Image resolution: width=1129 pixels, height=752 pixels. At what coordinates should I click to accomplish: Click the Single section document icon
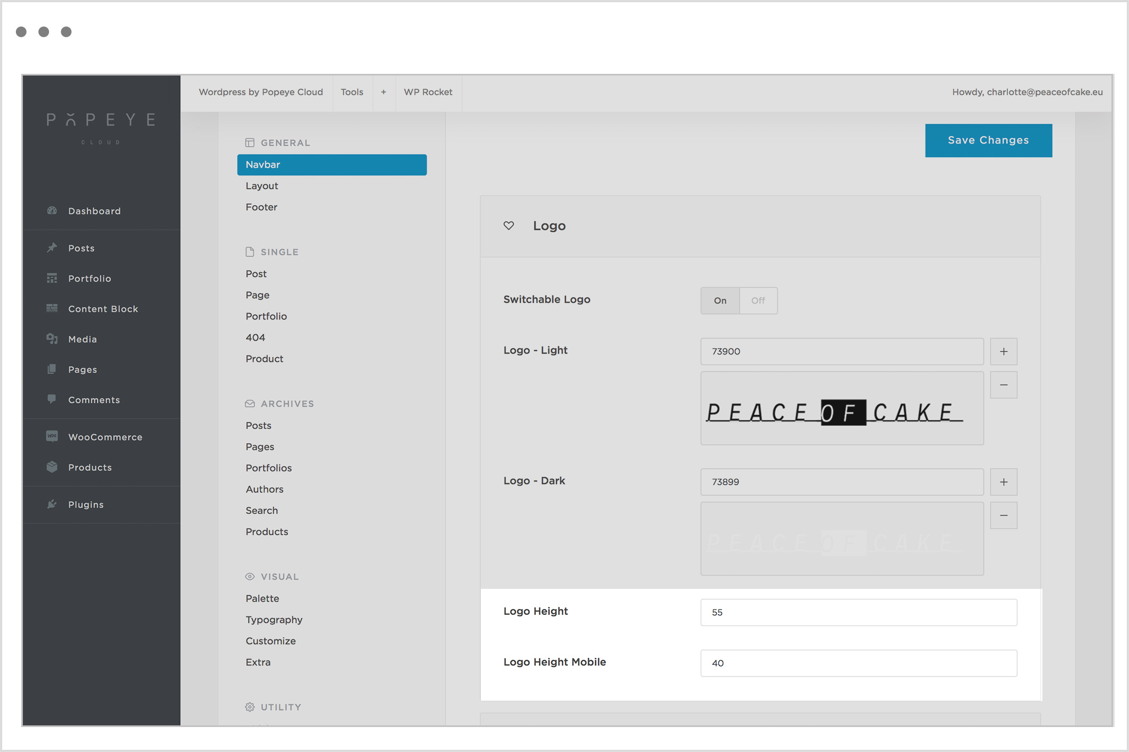coord(250,252)
